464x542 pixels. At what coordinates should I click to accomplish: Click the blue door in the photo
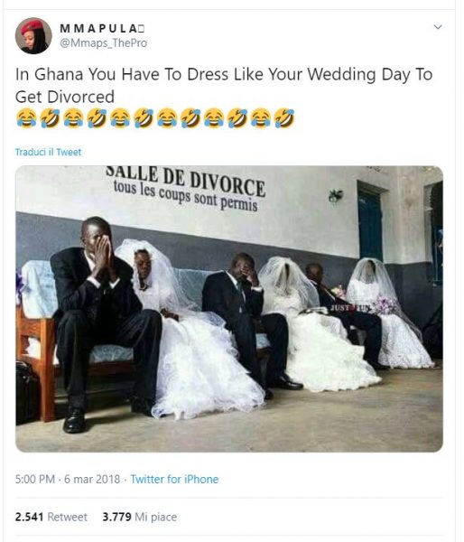370,225
